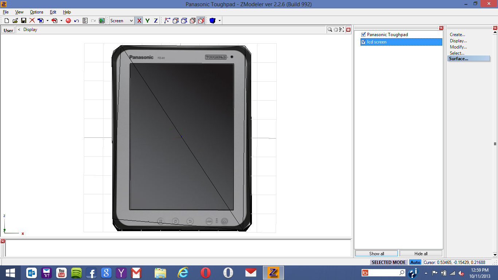Open the Options menu
This screenshot has width=498, height=280.
(36, 12)
